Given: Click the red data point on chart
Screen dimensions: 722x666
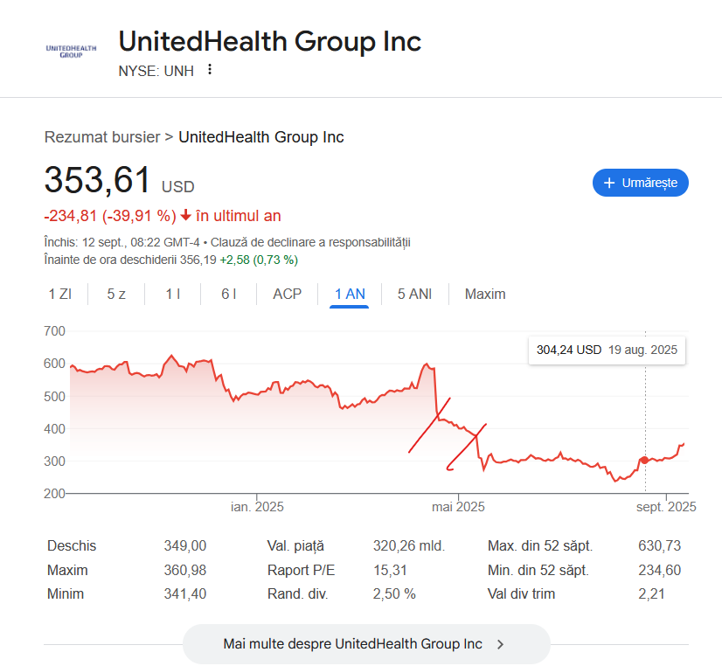Looking at the screenshot, I should coord(644,460).
